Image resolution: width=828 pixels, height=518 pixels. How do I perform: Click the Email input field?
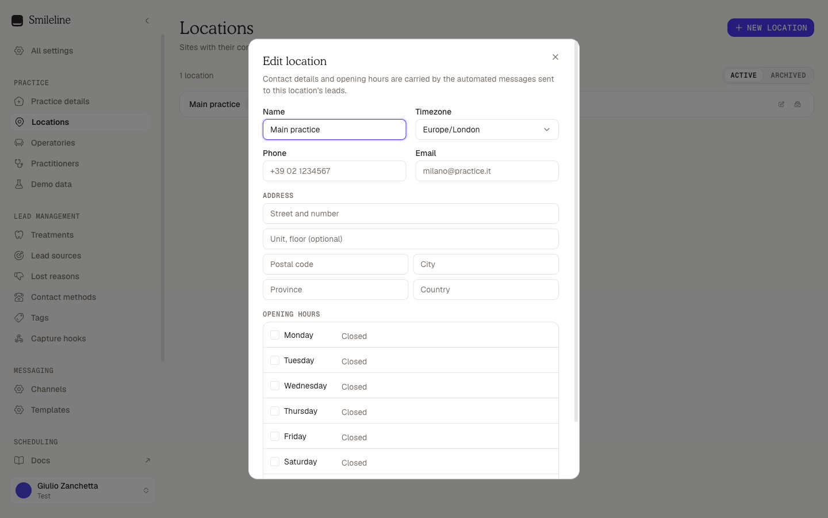(487, 171)
